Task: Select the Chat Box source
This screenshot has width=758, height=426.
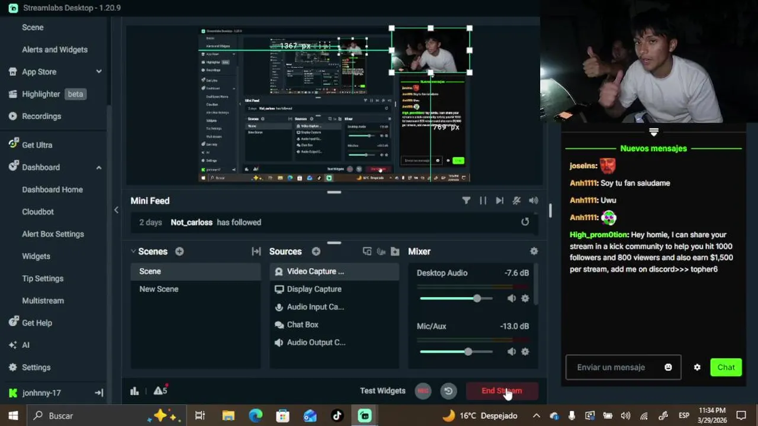Action: pyautogui.click(x=335, y=324)
